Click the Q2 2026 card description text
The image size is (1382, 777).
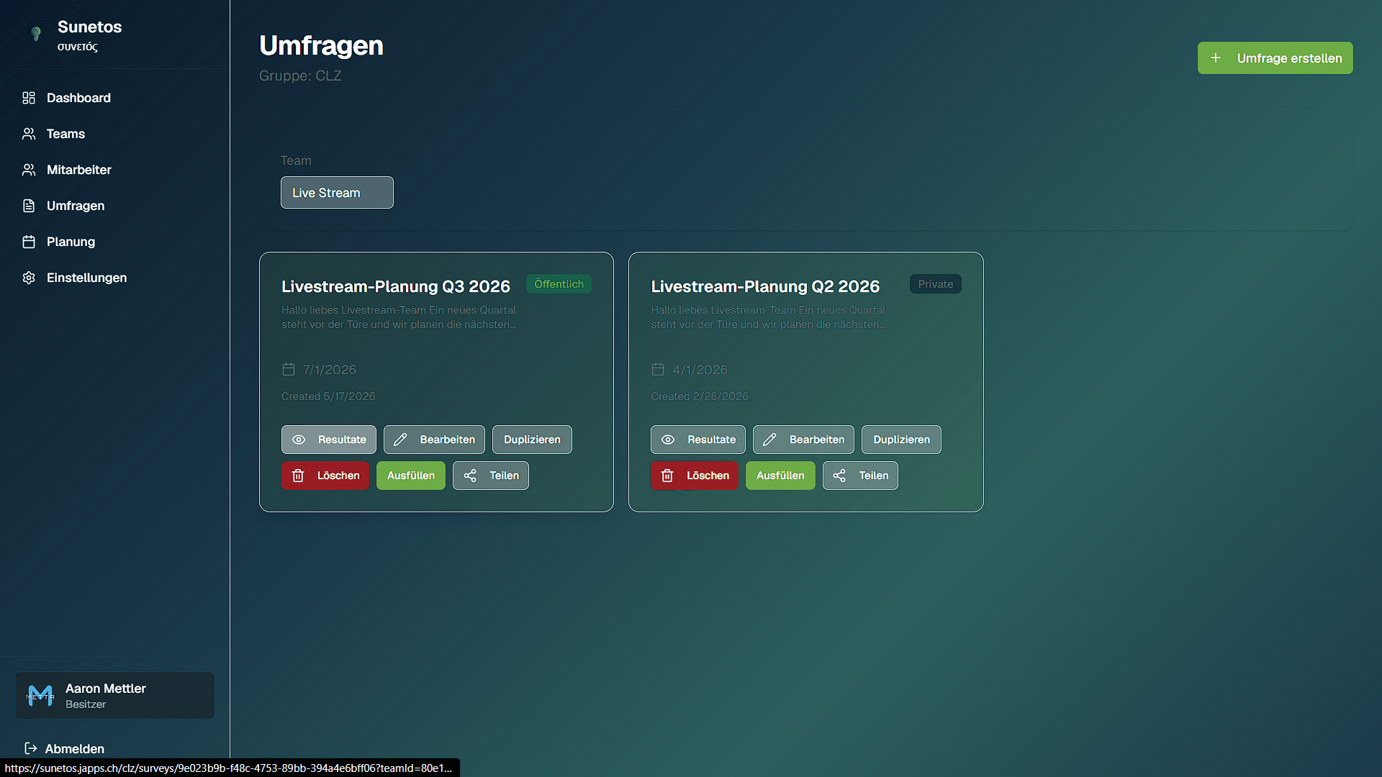click(768, 317)
